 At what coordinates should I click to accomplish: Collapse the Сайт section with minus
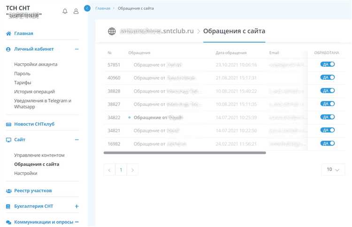click(77, 139)
